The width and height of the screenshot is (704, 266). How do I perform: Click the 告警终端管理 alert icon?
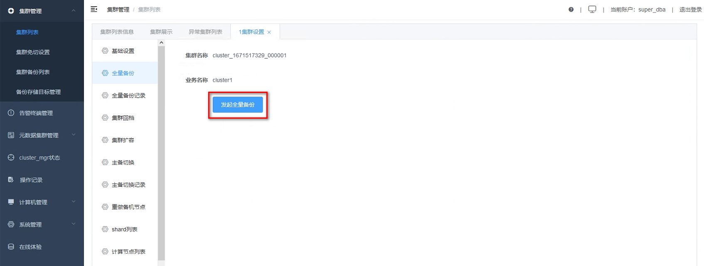click(11, 113)
